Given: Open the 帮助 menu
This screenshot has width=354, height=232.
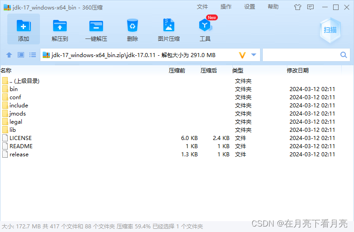Looking at the screenshot, I should click(273, 7).
